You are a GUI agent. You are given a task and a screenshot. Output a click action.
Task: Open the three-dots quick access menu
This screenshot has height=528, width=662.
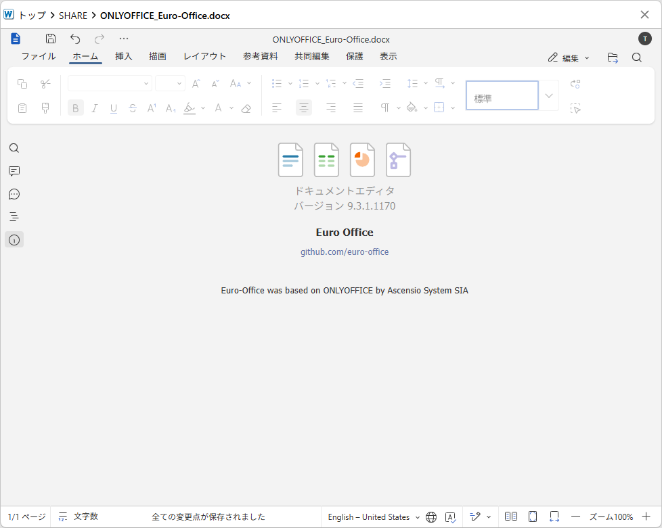click(124, 39)
